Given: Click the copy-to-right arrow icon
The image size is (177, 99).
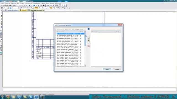Looking at the screenshot, I should [x=88, y=43].
